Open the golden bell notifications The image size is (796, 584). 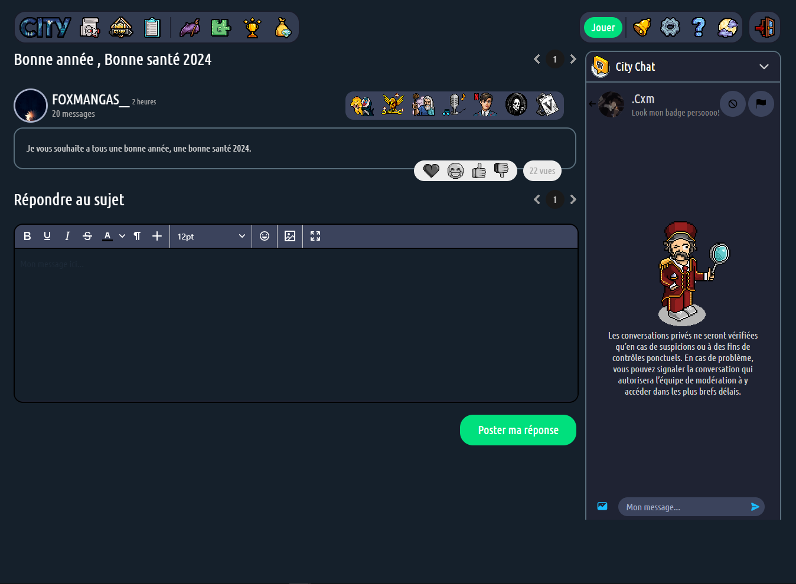point(642,27)
